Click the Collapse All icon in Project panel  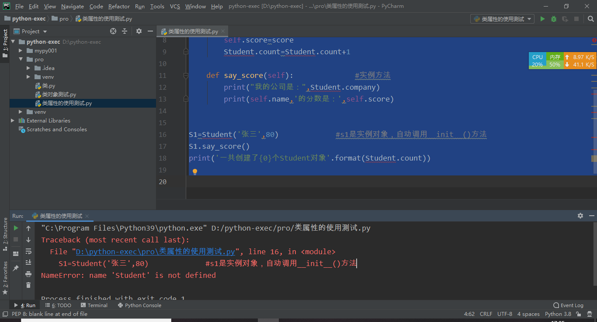click(125, 31)
